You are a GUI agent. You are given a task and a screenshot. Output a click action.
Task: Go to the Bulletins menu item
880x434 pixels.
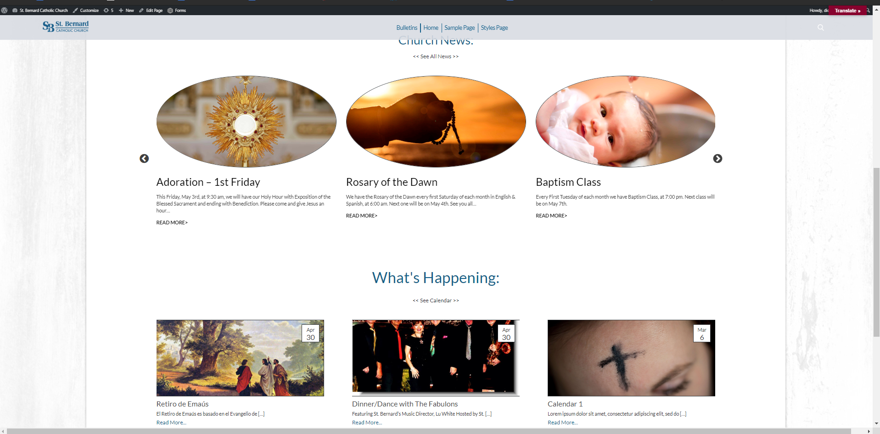(x=407, y=28)
